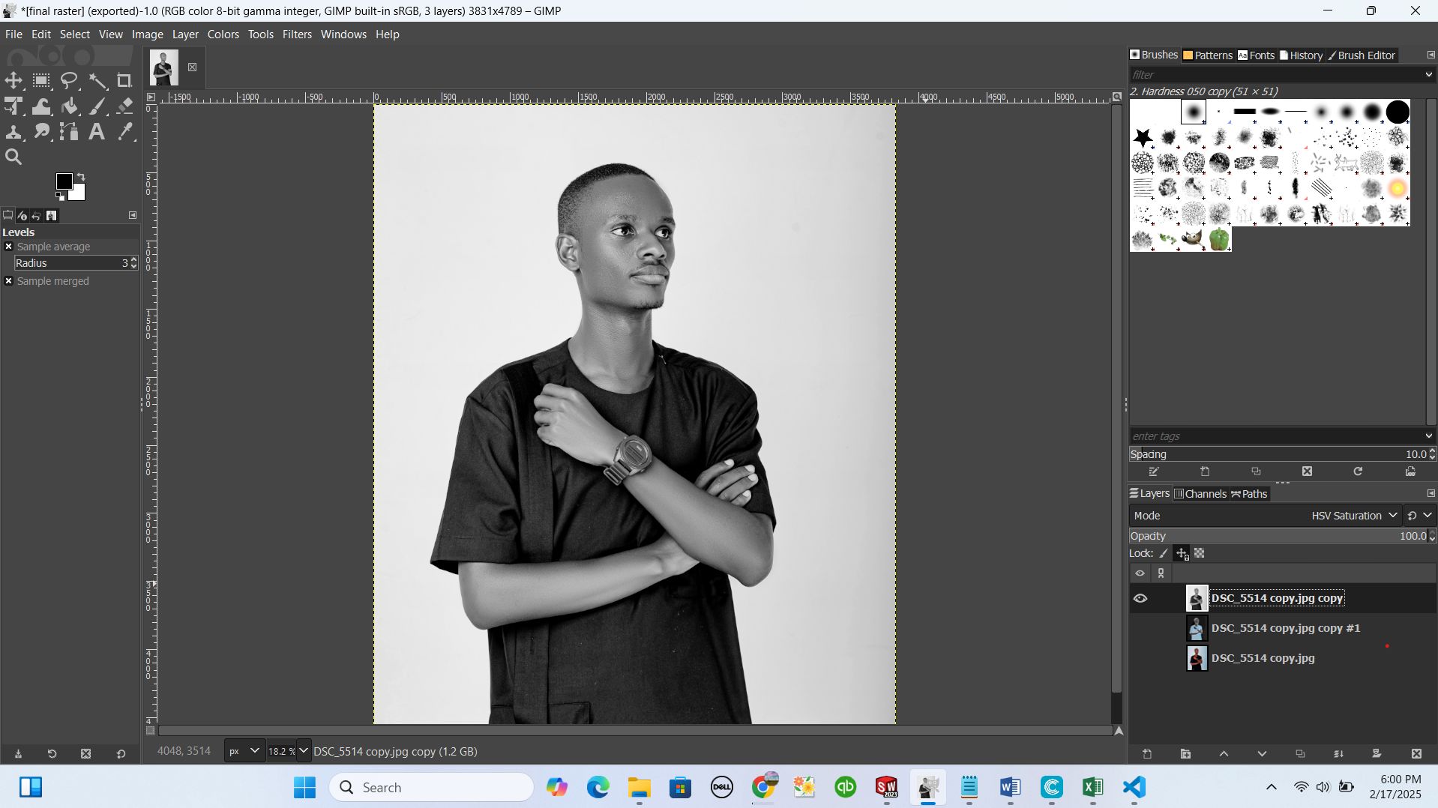Open the brush filter dropdown
1438x808 pixels.
[1428, 74]
